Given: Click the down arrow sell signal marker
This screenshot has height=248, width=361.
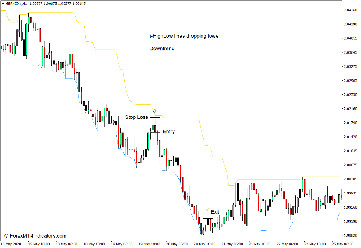Looking at the screenshot, I should pyautogui.click(x=154, y=111).
